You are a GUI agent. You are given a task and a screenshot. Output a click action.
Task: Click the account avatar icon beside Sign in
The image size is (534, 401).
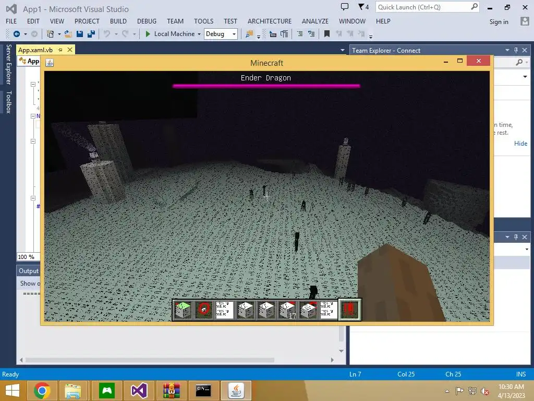525,21
